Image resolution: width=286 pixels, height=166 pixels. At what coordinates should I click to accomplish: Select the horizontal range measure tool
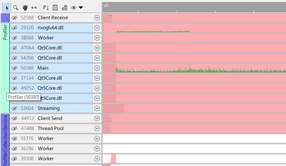point(34,7)
